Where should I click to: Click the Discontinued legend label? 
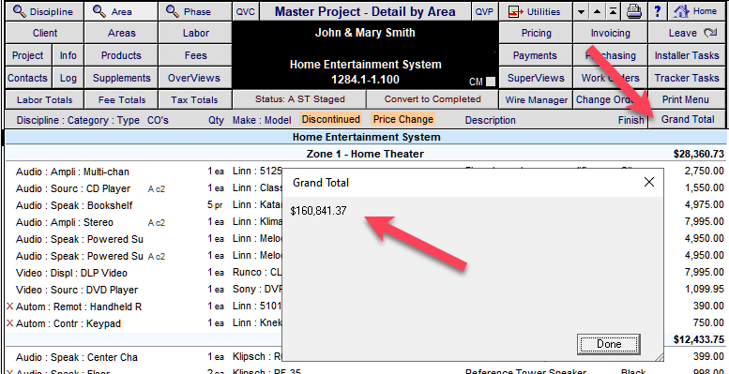pos(330,119)
